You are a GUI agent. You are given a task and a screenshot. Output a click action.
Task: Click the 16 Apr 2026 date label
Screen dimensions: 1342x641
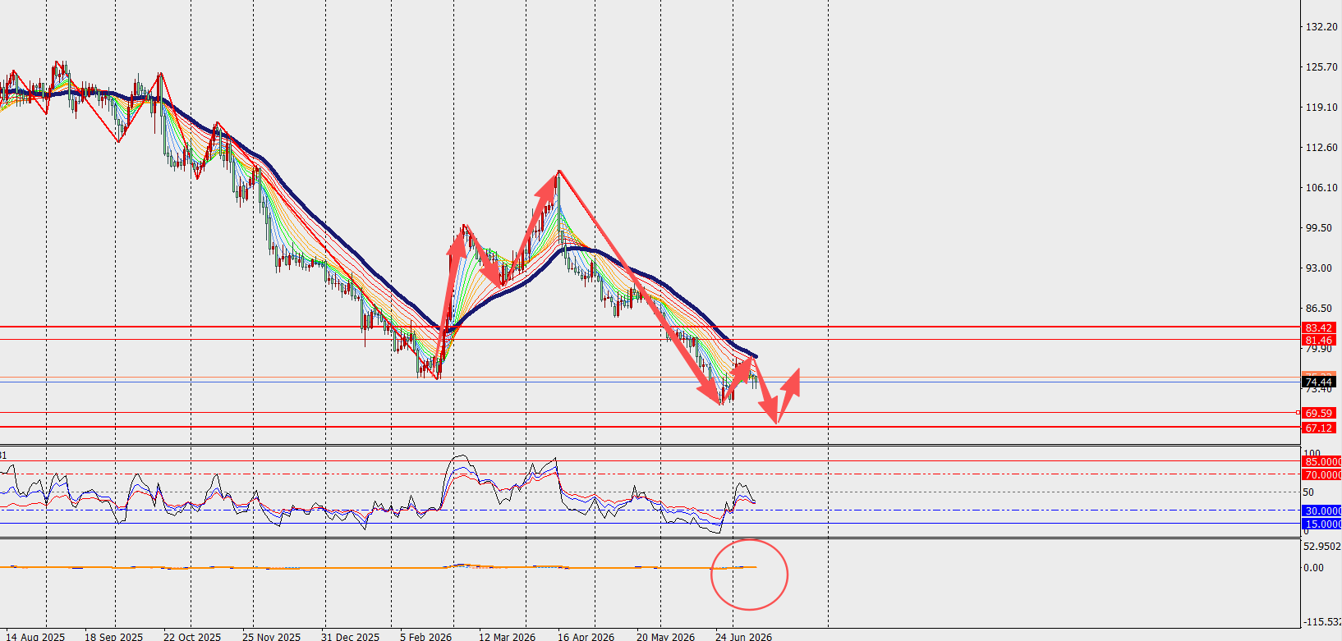point(586,636)
